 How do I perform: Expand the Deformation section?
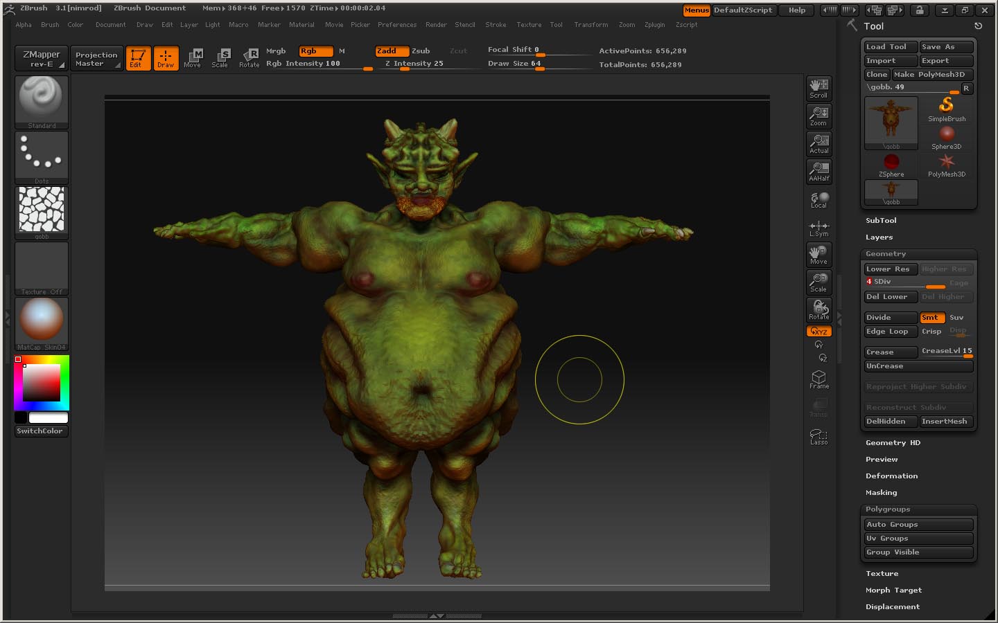coord(891,476)
